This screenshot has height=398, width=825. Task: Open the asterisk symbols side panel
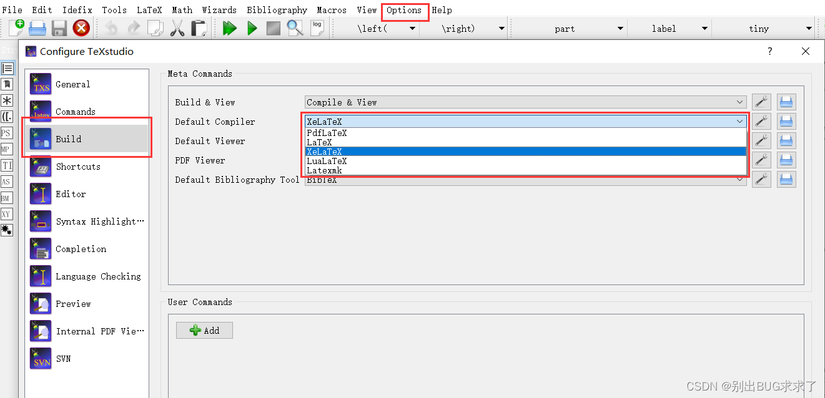coord(7,100)
